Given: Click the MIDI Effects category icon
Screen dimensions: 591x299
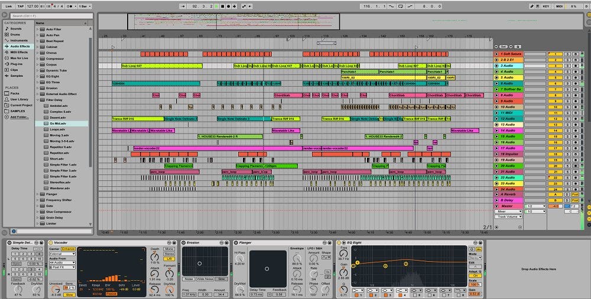Looking at the screenshot, I should pyautogui.click(x=7, y=52).
